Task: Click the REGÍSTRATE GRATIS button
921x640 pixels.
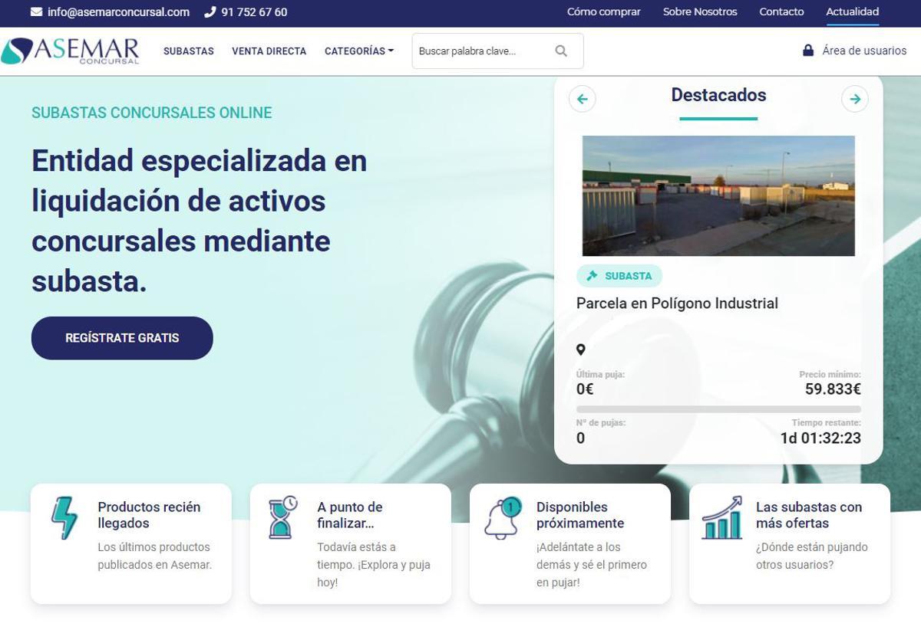Action: [x=122, y=337]
